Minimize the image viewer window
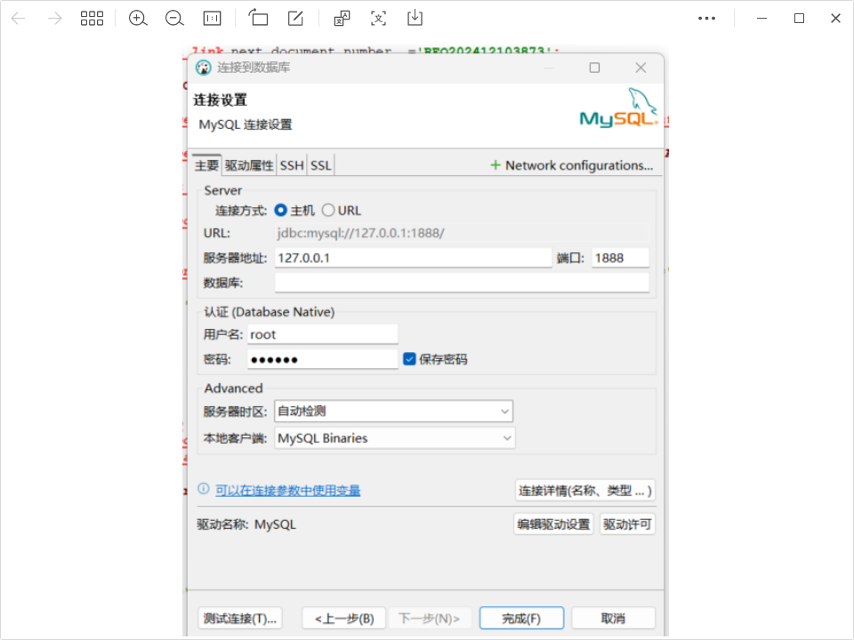 point(762,19)
